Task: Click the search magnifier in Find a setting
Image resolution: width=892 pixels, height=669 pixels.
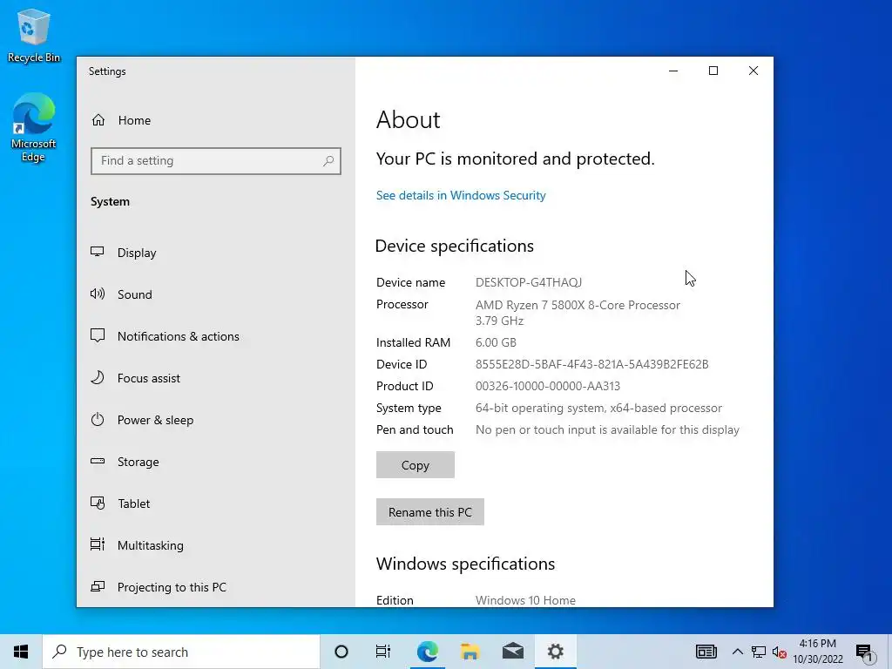Action: (328, 161)
